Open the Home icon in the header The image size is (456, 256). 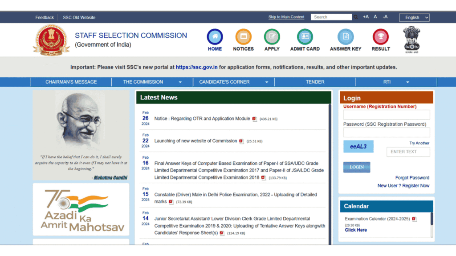pos(215,36)
